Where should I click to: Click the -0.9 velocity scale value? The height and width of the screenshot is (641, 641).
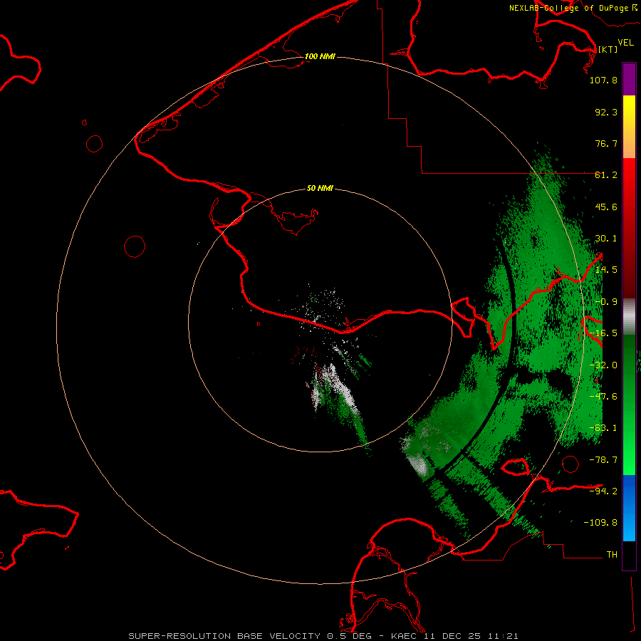tap(606, 302)
